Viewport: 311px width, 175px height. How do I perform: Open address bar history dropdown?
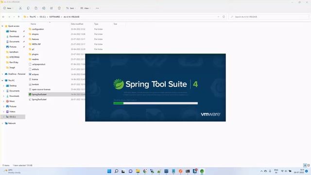pos(218,17)
